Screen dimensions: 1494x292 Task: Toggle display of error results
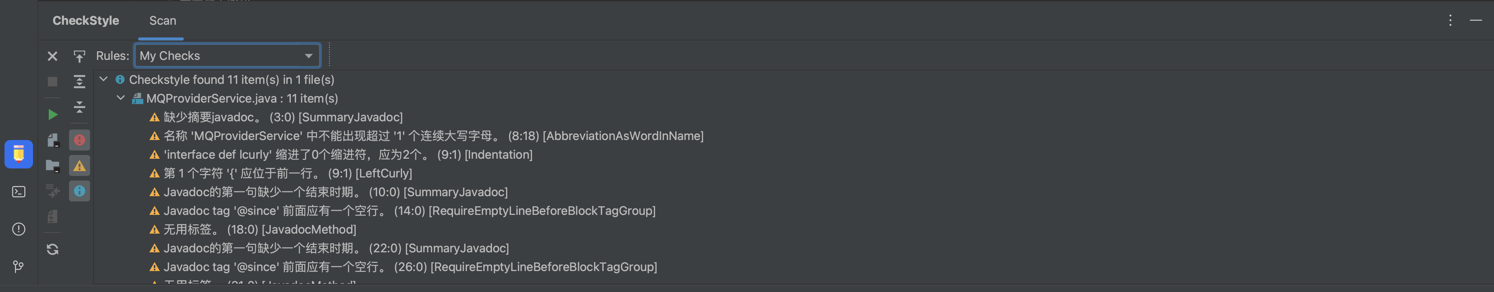pos(80,140)
